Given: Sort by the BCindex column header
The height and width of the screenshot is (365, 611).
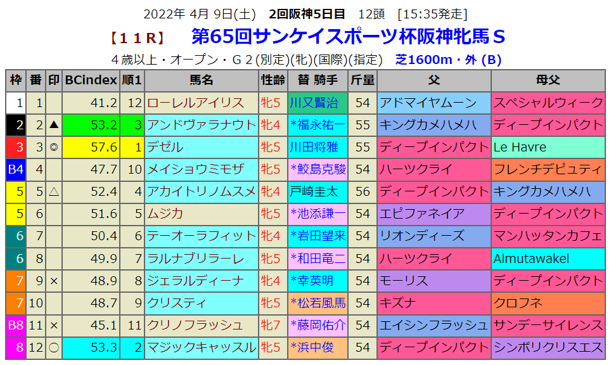Looking at the screenshot, I should [91, 80].
